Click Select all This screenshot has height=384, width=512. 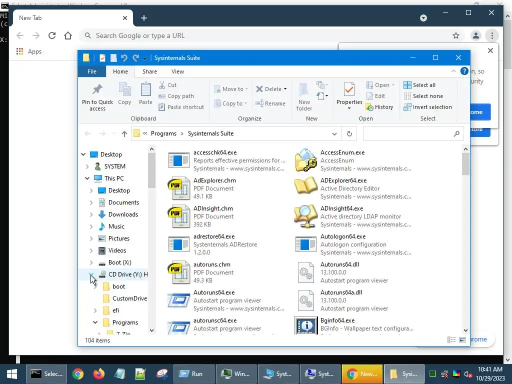[419, 85]
